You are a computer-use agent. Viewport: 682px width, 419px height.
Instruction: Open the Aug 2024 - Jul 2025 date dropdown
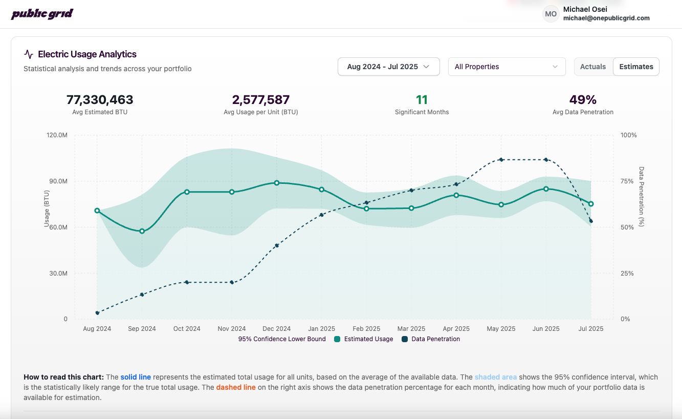click(388, 66)
